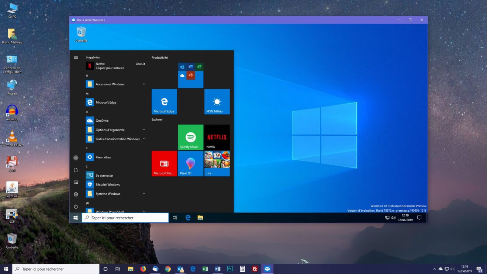Click the sandbox Start button

point(76,218)
